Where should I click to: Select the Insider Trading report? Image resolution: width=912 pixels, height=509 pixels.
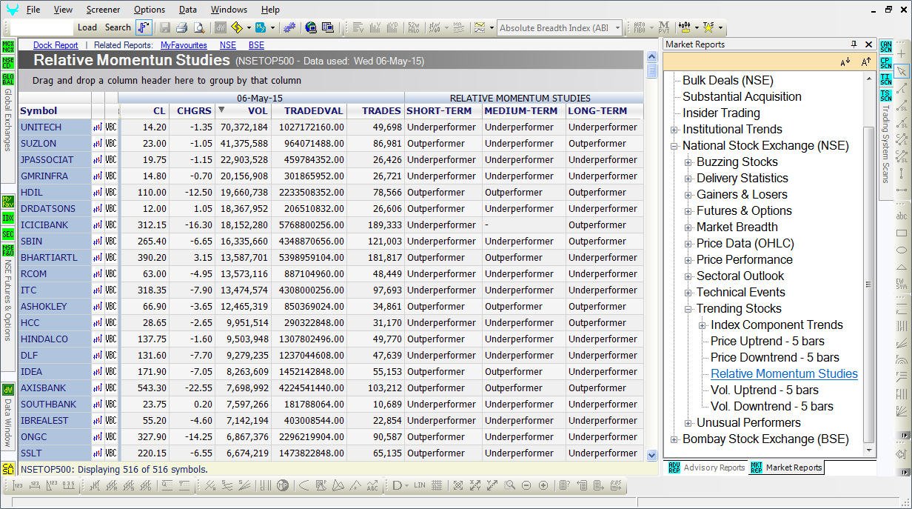(721, 113)
